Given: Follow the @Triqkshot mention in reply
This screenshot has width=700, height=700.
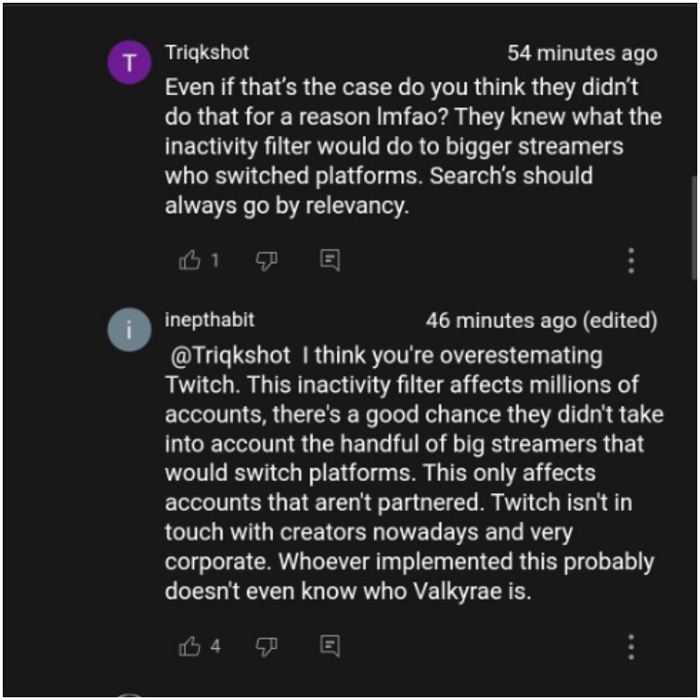Looking at the screenshot, I should [231, 356].
